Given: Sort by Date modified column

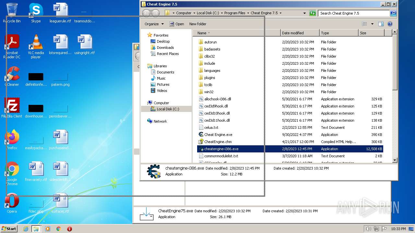Looking at the screenshot, I should tap(300, 33).
